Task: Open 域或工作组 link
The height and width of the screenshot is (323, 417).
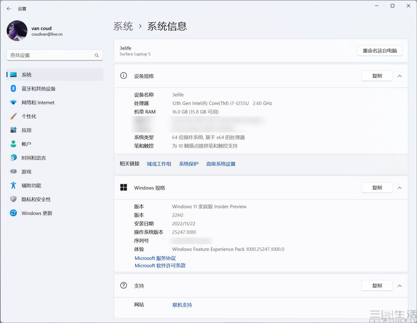Action: (159, 164)
